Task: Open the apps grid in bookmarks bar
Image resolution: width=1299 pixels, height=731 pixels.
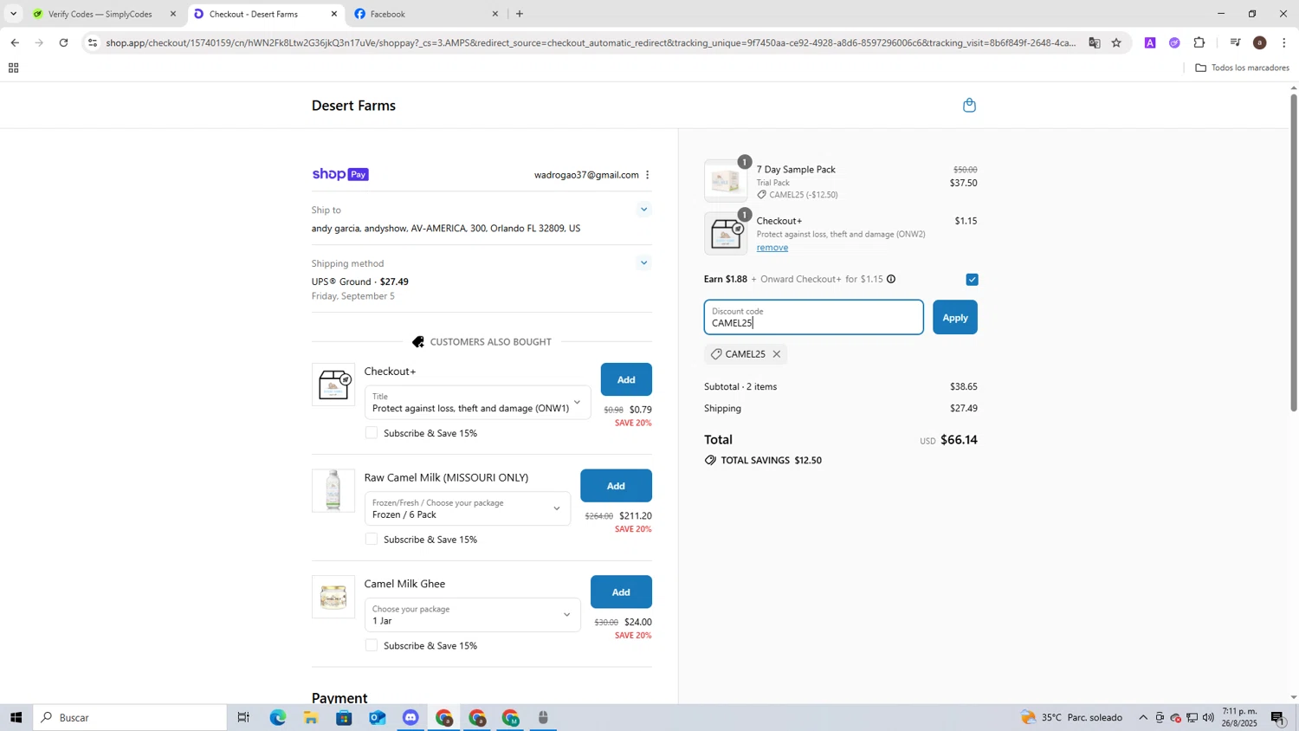Action: pos(13,68)
